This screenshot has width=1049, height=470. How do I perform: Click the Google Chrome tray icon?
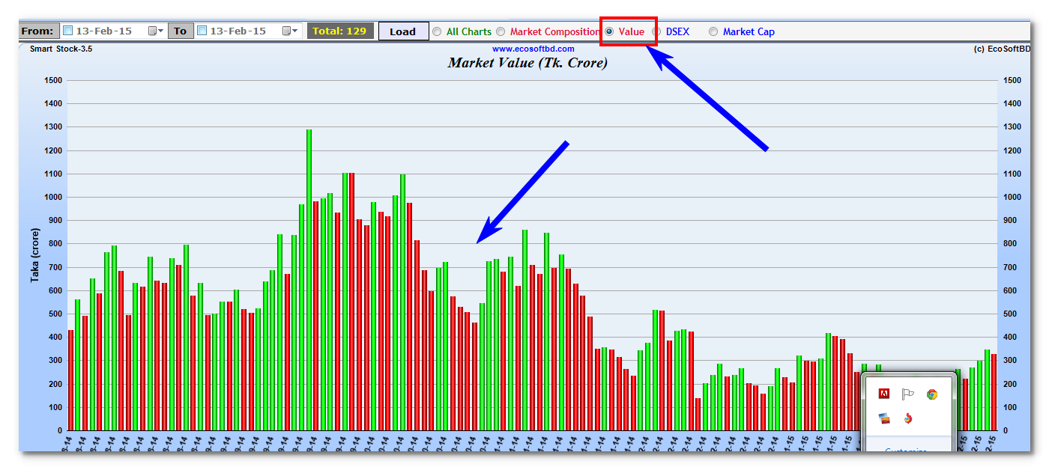point(931,394)
